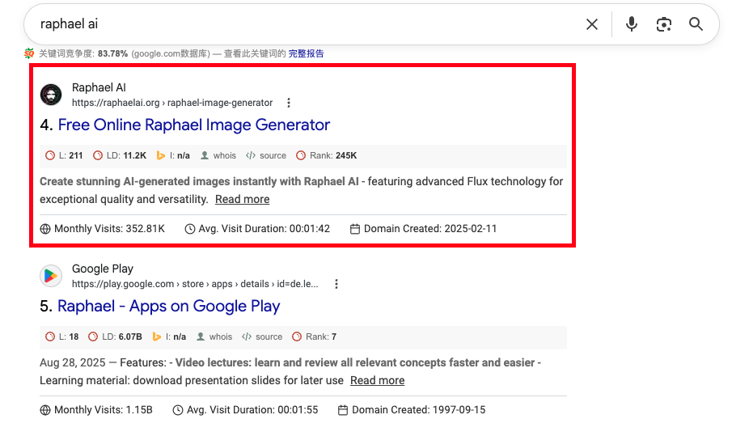View the L: 211 links metric
Viewport: 732px width, 436px height.
tap(64, 155)
